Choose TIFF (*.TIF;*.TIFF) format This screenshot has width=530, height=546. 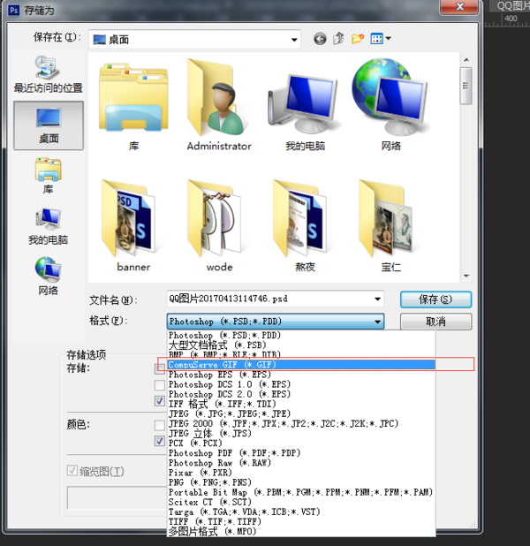[301, 521]
